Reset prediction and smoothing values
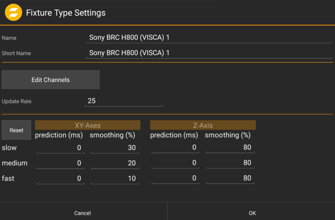The height and width of the screenshot is (220, 335). [x=16, y=130]
